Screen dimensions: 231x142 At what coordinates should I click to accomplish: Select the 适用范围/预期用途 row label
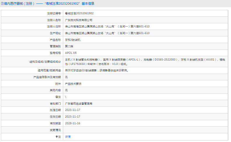49,70
